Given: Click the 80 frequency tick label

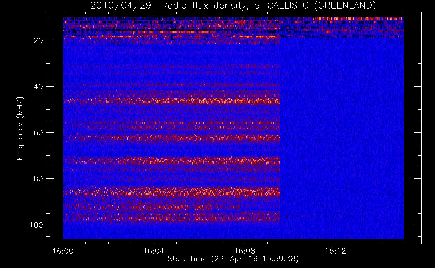Looking at the screenshot, I should [x=39, y=179].
